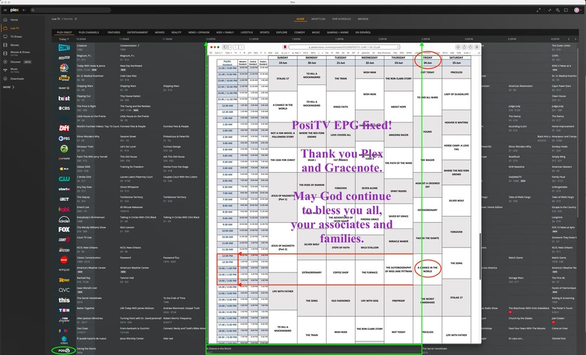This screenshot has height=355, width=586.
Task: Select the SPORTS guide filter
Action: coord(265,32)
